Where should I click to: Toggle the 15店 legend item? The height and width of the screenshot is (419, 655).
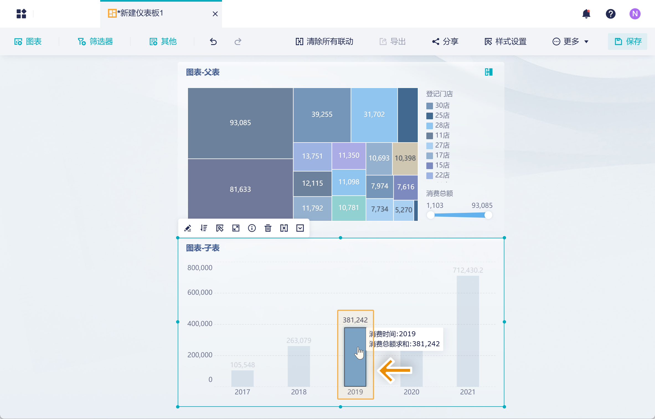coord(438,165)
